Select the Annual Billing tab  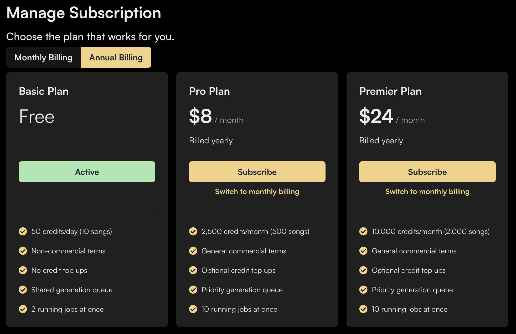click(116, 57)
